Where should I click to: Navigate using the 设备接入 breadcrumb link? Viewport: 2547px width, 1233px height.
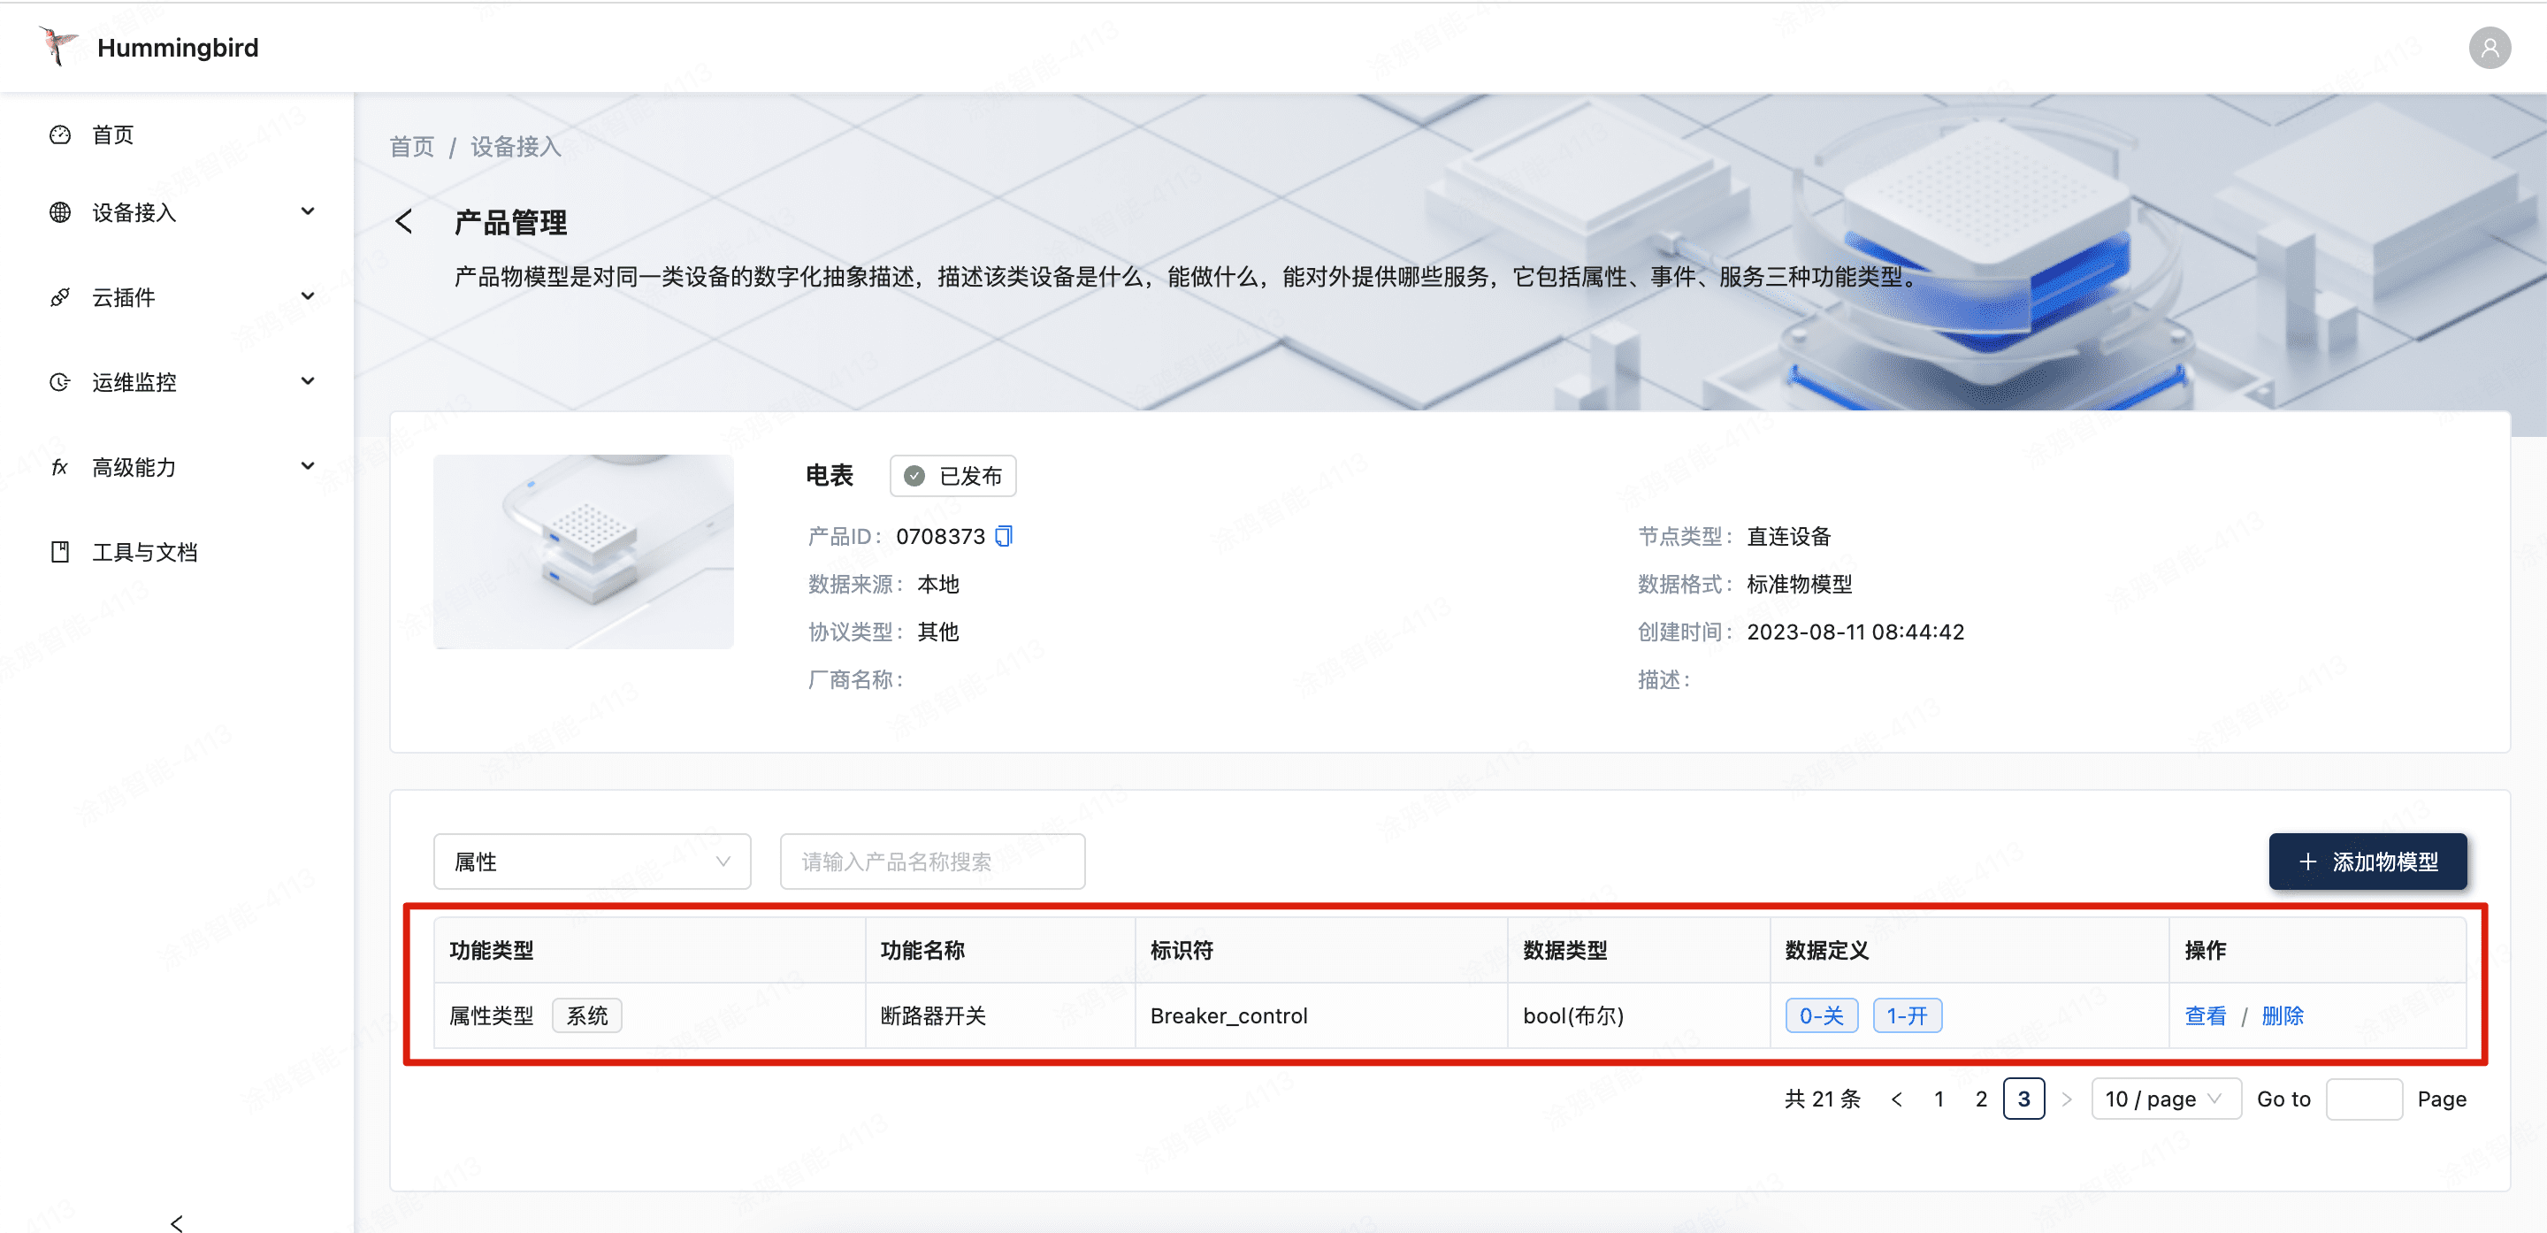(513, 145)
